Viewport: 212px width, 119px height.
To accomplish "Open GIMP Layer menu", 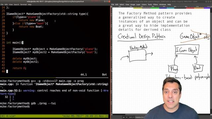I will click(138, 4).
